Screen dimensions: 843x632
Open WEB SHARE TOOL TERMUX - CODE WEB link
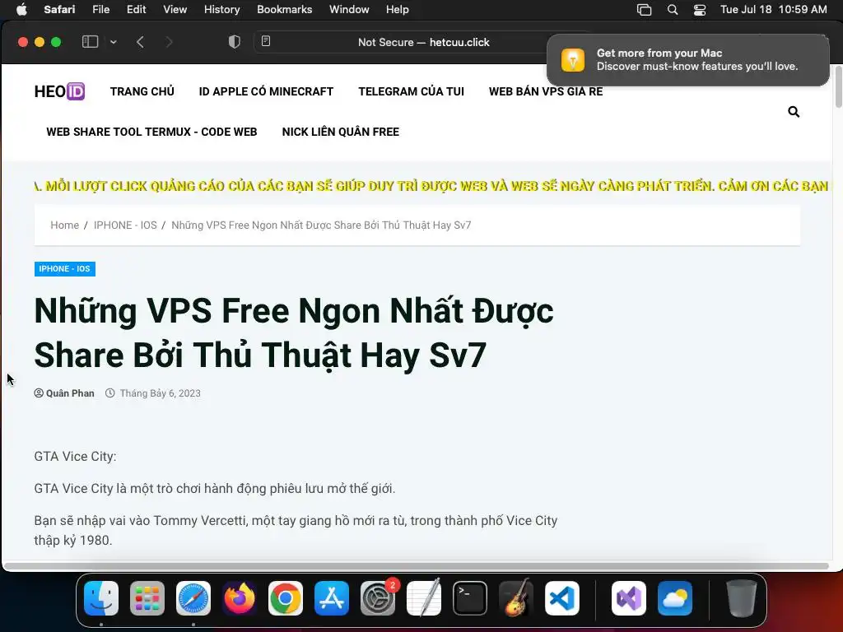click(151, 132)
